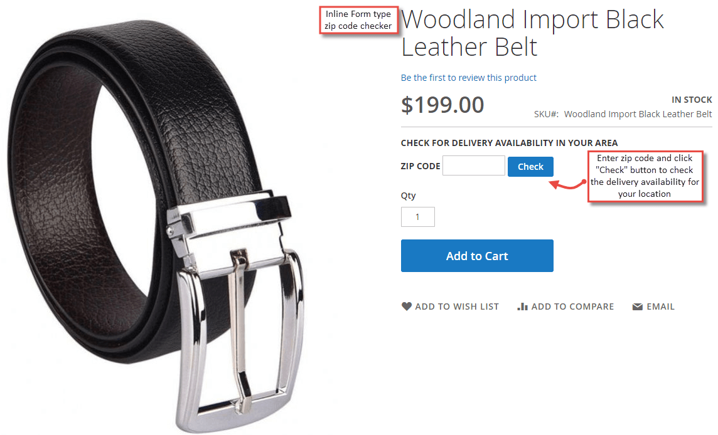Click the heart wish list icon
Screen dimensions: 718x435
click(x=406, y=307)
